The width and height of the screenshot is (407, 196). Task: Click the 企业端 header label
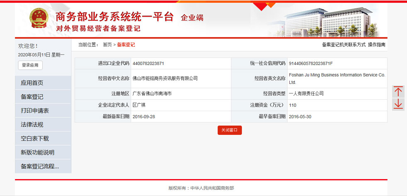pyautogui.click(x=192, y=18)
